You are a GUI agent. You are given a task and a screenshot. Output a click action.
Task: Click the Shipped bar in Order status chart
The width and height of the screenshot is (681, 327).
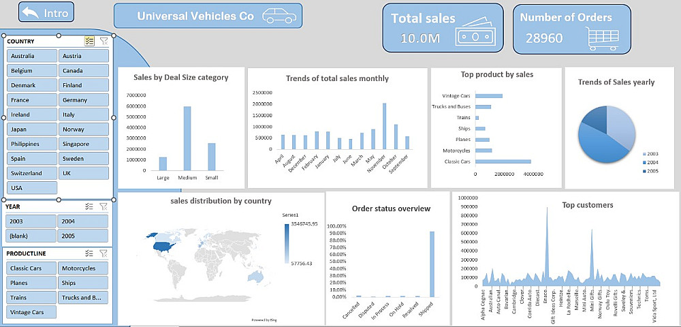tap(432, 264)
